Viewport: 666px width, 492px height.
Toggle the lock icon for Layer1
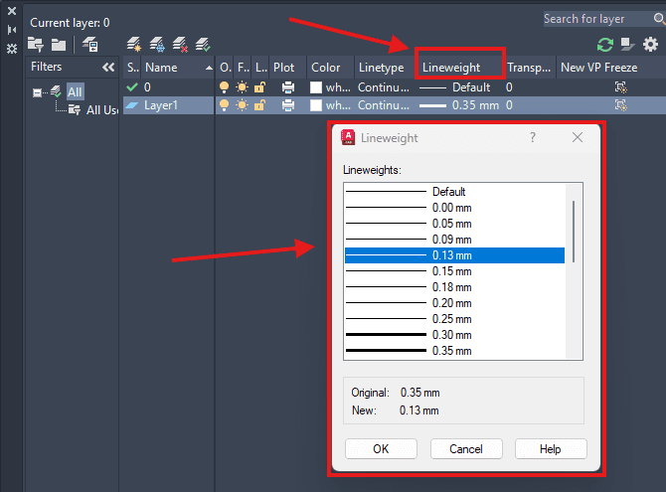pyautogui.click(x=259, y=104)
